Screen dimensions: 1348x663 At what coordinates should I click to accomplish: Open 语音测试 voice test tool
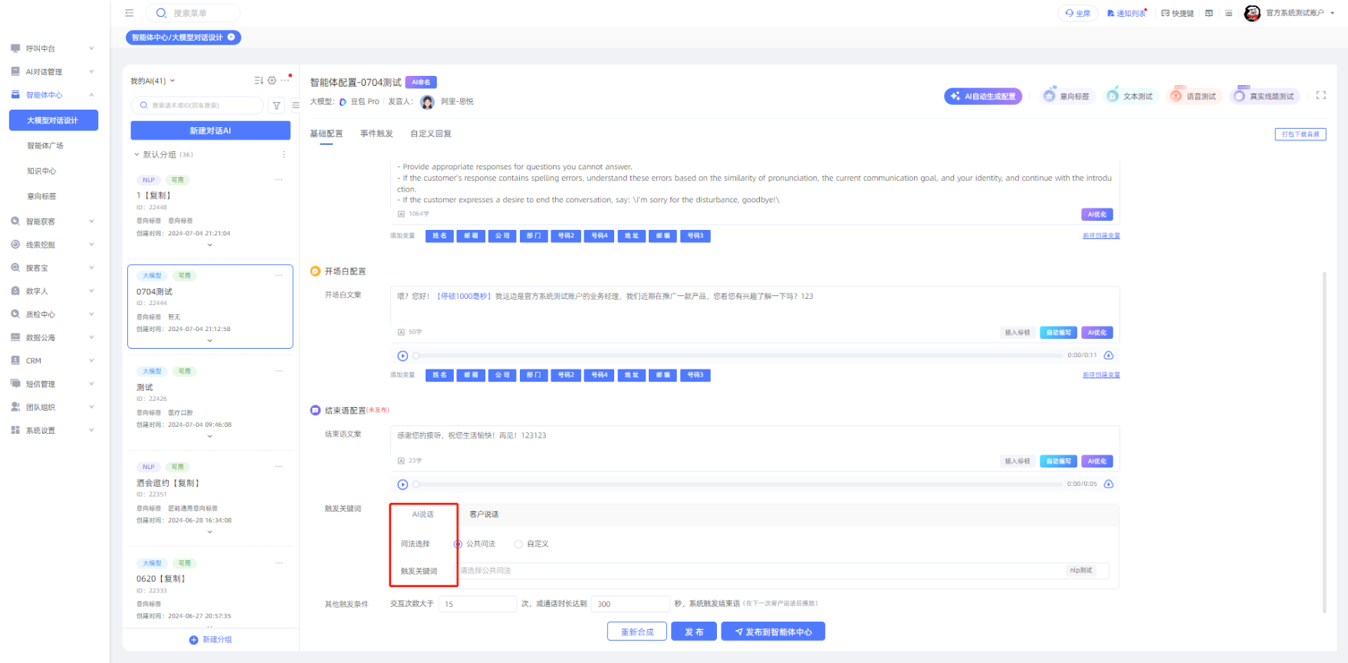pos(1193,97)
